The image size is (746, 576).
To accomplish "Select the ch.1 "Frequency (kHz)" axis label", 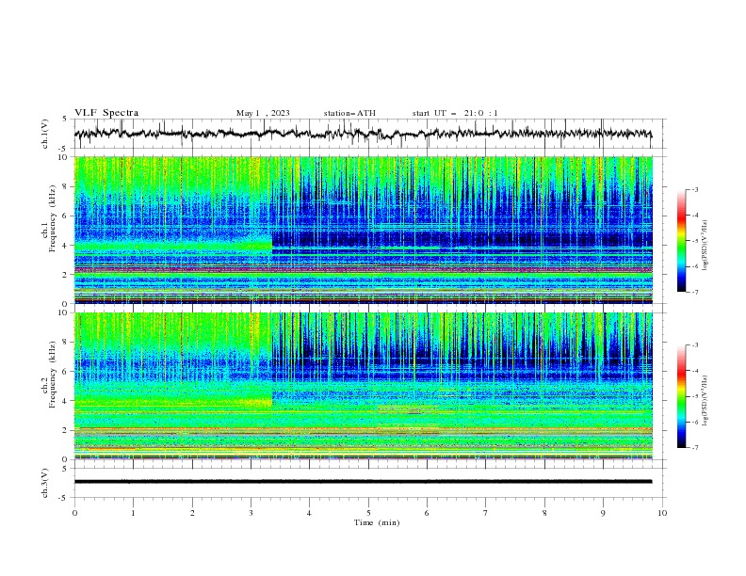I will coord(53,218).
